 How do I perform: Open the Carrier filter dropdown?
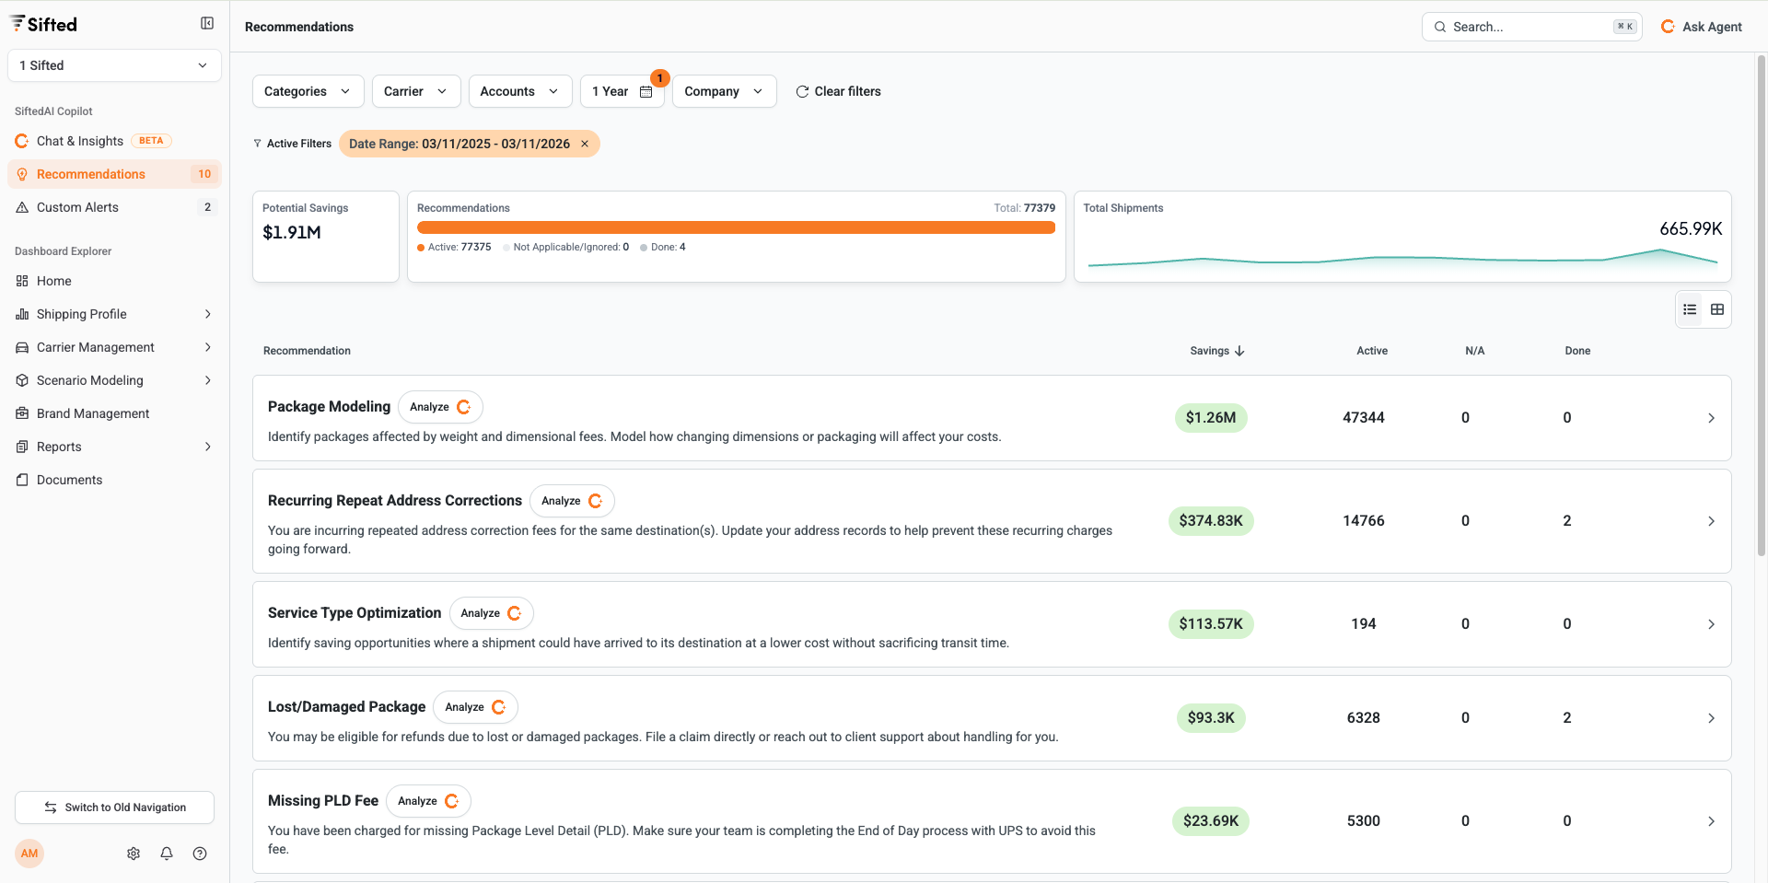(x=415, y=91)
